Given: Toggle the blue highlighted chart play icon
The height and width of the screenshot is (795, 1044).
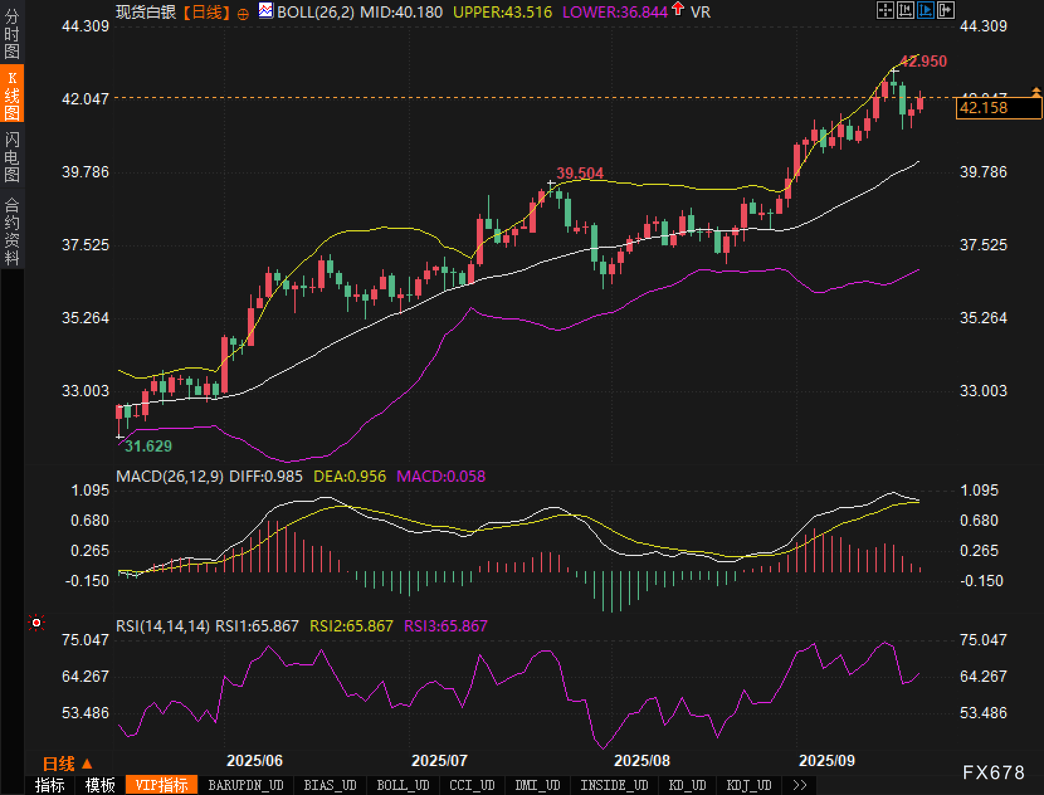Looking at the screenshot, I should 925,10.
